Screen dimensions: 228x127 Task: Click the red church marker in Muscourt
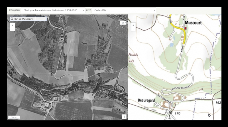[x=186, y=28]
